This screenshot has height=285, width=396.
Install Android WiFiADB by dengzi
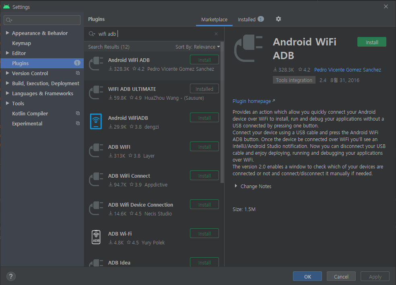[204, 118]
